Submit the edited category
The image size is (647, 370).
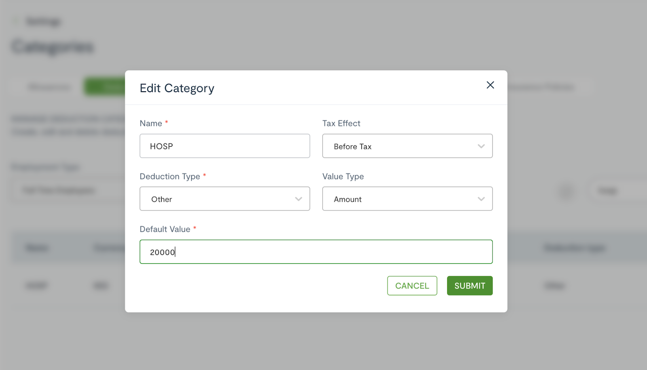[469, 286]
